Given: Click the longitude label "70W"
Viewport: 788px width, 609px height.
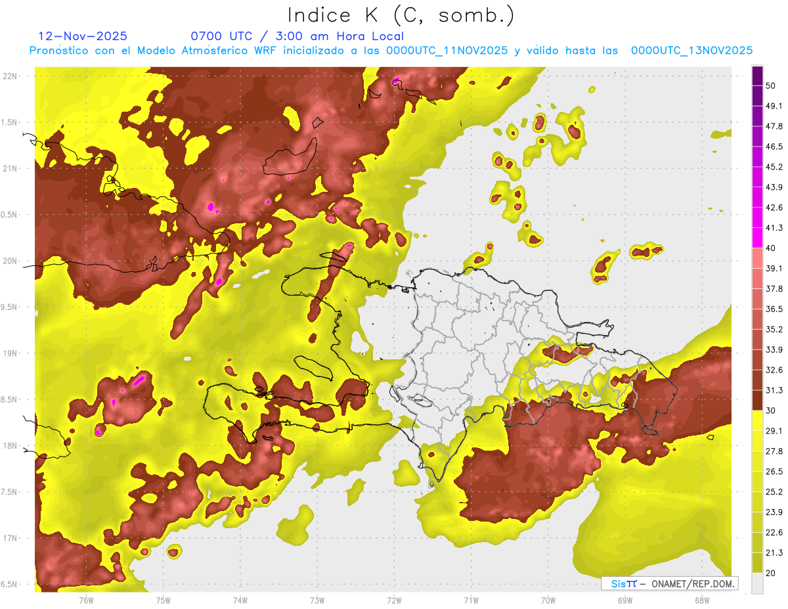Looking at the screenshot, I should click(548, 600).
